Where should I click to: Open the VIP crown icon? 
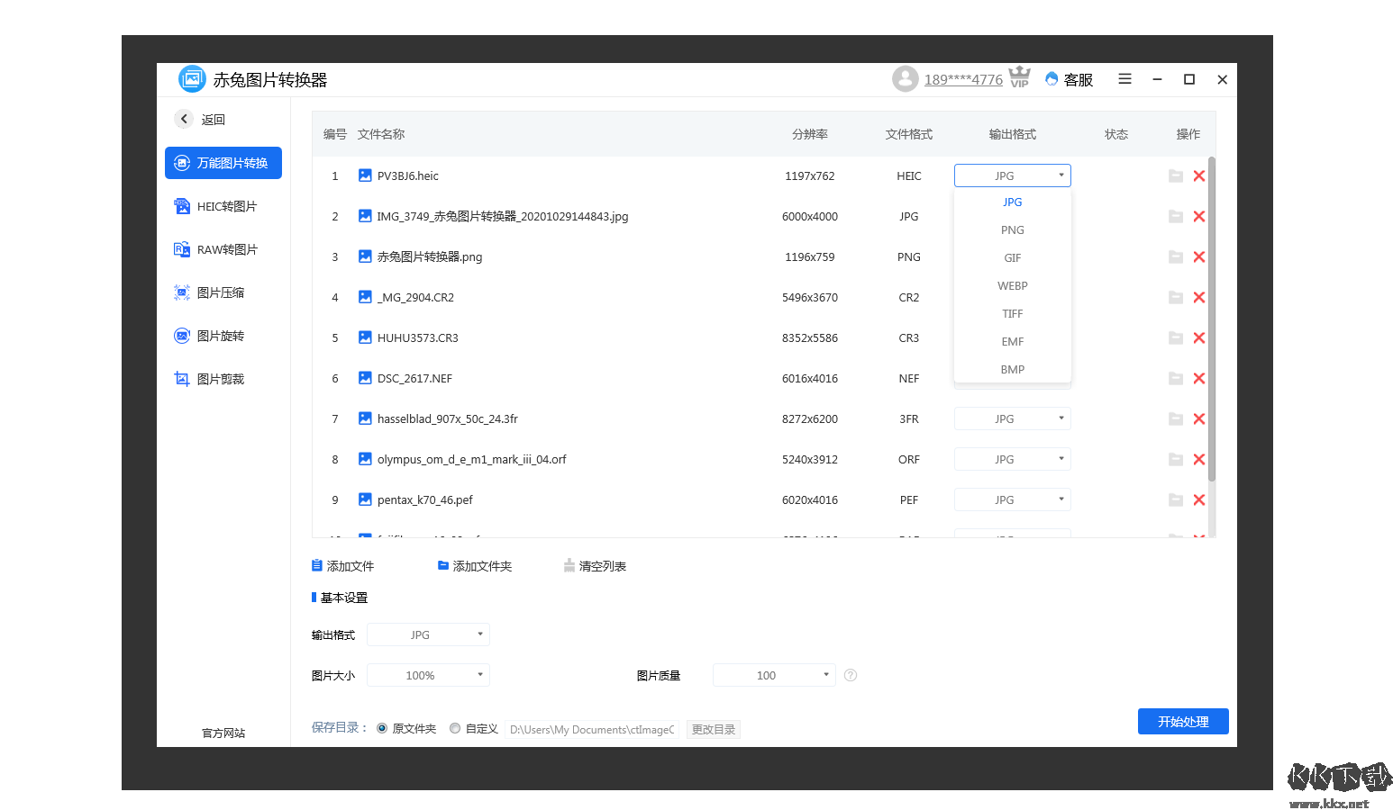[x=1019, y=77]
